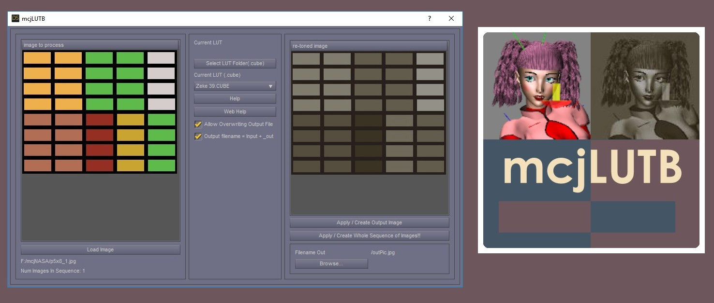The image size is (714, 303).
Task: Click the 're-toned image' panel header
Action: pos(369,46)
